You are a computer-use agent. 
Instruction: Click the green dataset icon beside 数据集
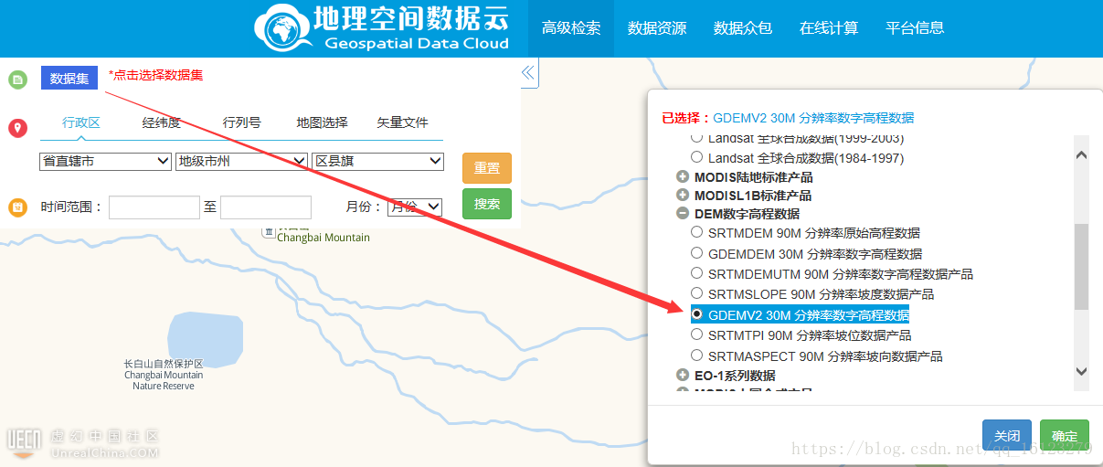click(17, 80)
